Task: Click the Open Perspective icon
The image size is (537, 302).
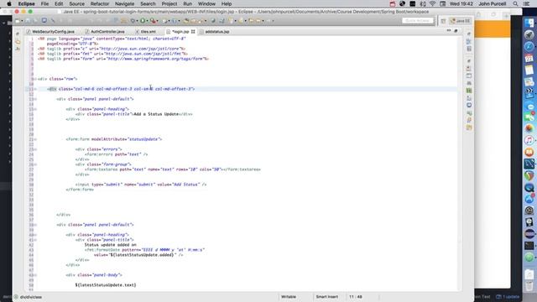Action: coord(443,21)
